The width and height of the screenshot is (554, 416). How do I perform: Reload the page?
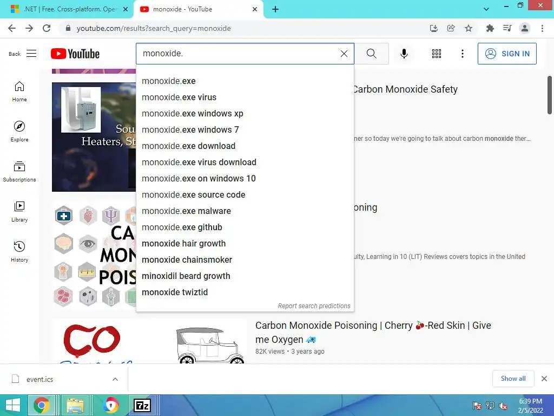click(47, 28)
